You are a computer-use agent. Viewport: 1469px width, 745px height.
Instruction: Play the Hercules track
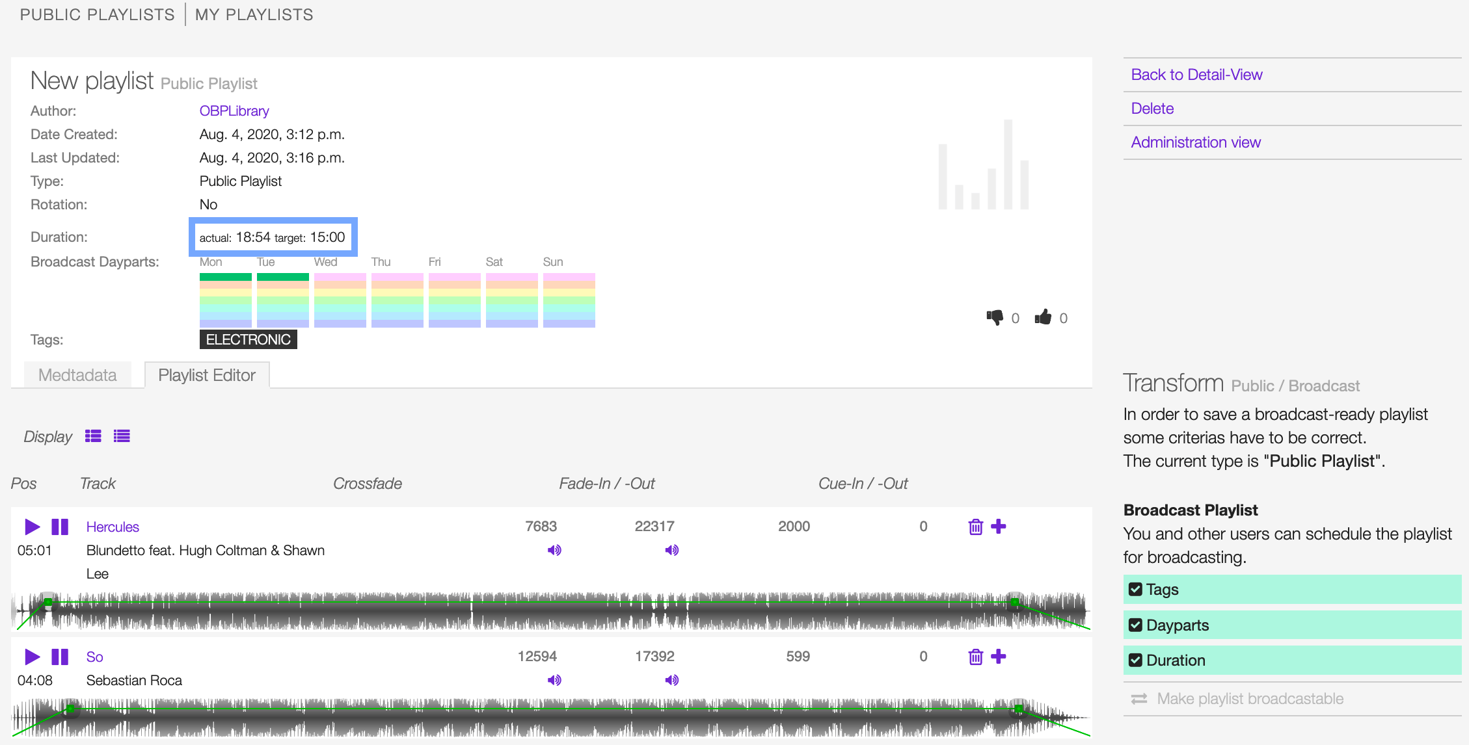point(32,527)
